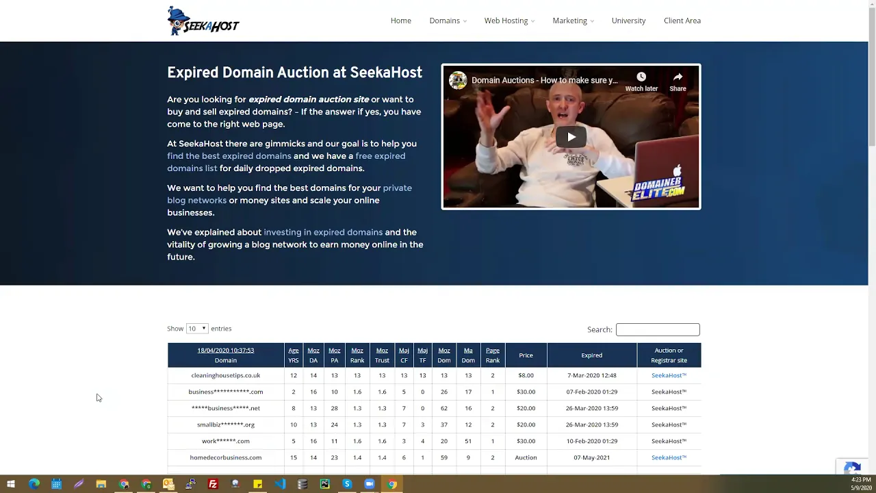Sort by Moz Rank column
The image size is (876, 493).
point(357,355)
